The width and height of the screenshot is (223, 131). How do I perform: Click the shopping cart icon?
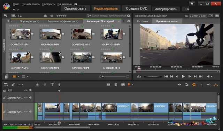192,3
